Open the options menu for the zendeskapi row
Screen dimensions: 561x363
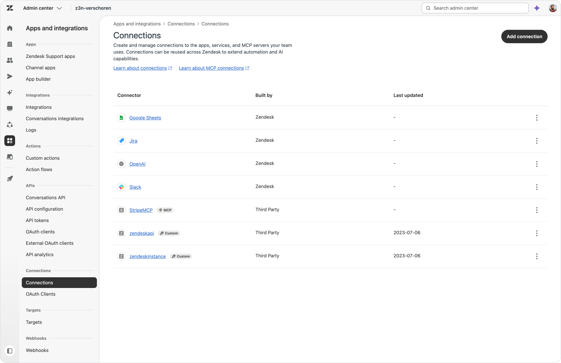537,233
